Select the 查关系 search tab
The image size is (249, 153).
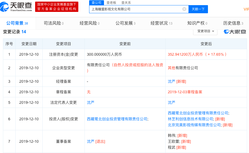click(126, 2)
